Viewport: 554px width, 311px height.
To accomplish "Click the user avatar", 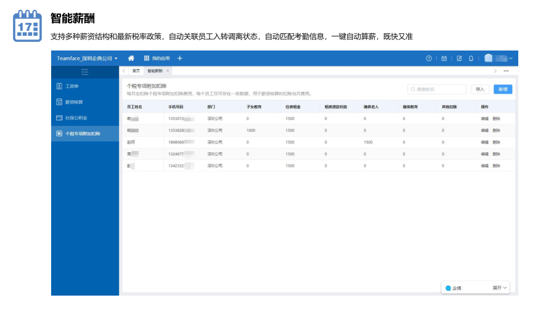I will (x=488, y=59).
